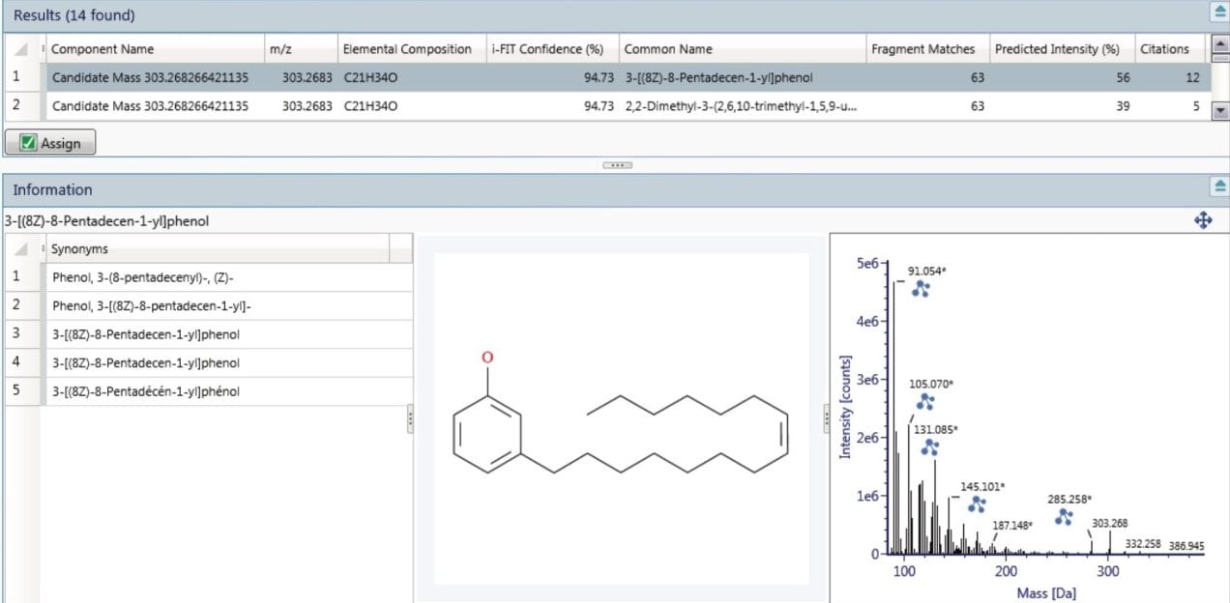Sort by i-FIT Confidence (%) column
This screenshot has width=1230, height=603.
547,49
